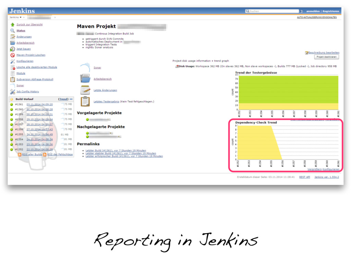Click the Konfigurieren tools icon
The width and height of the screenshot is (351, 263).
pos(13,61)
